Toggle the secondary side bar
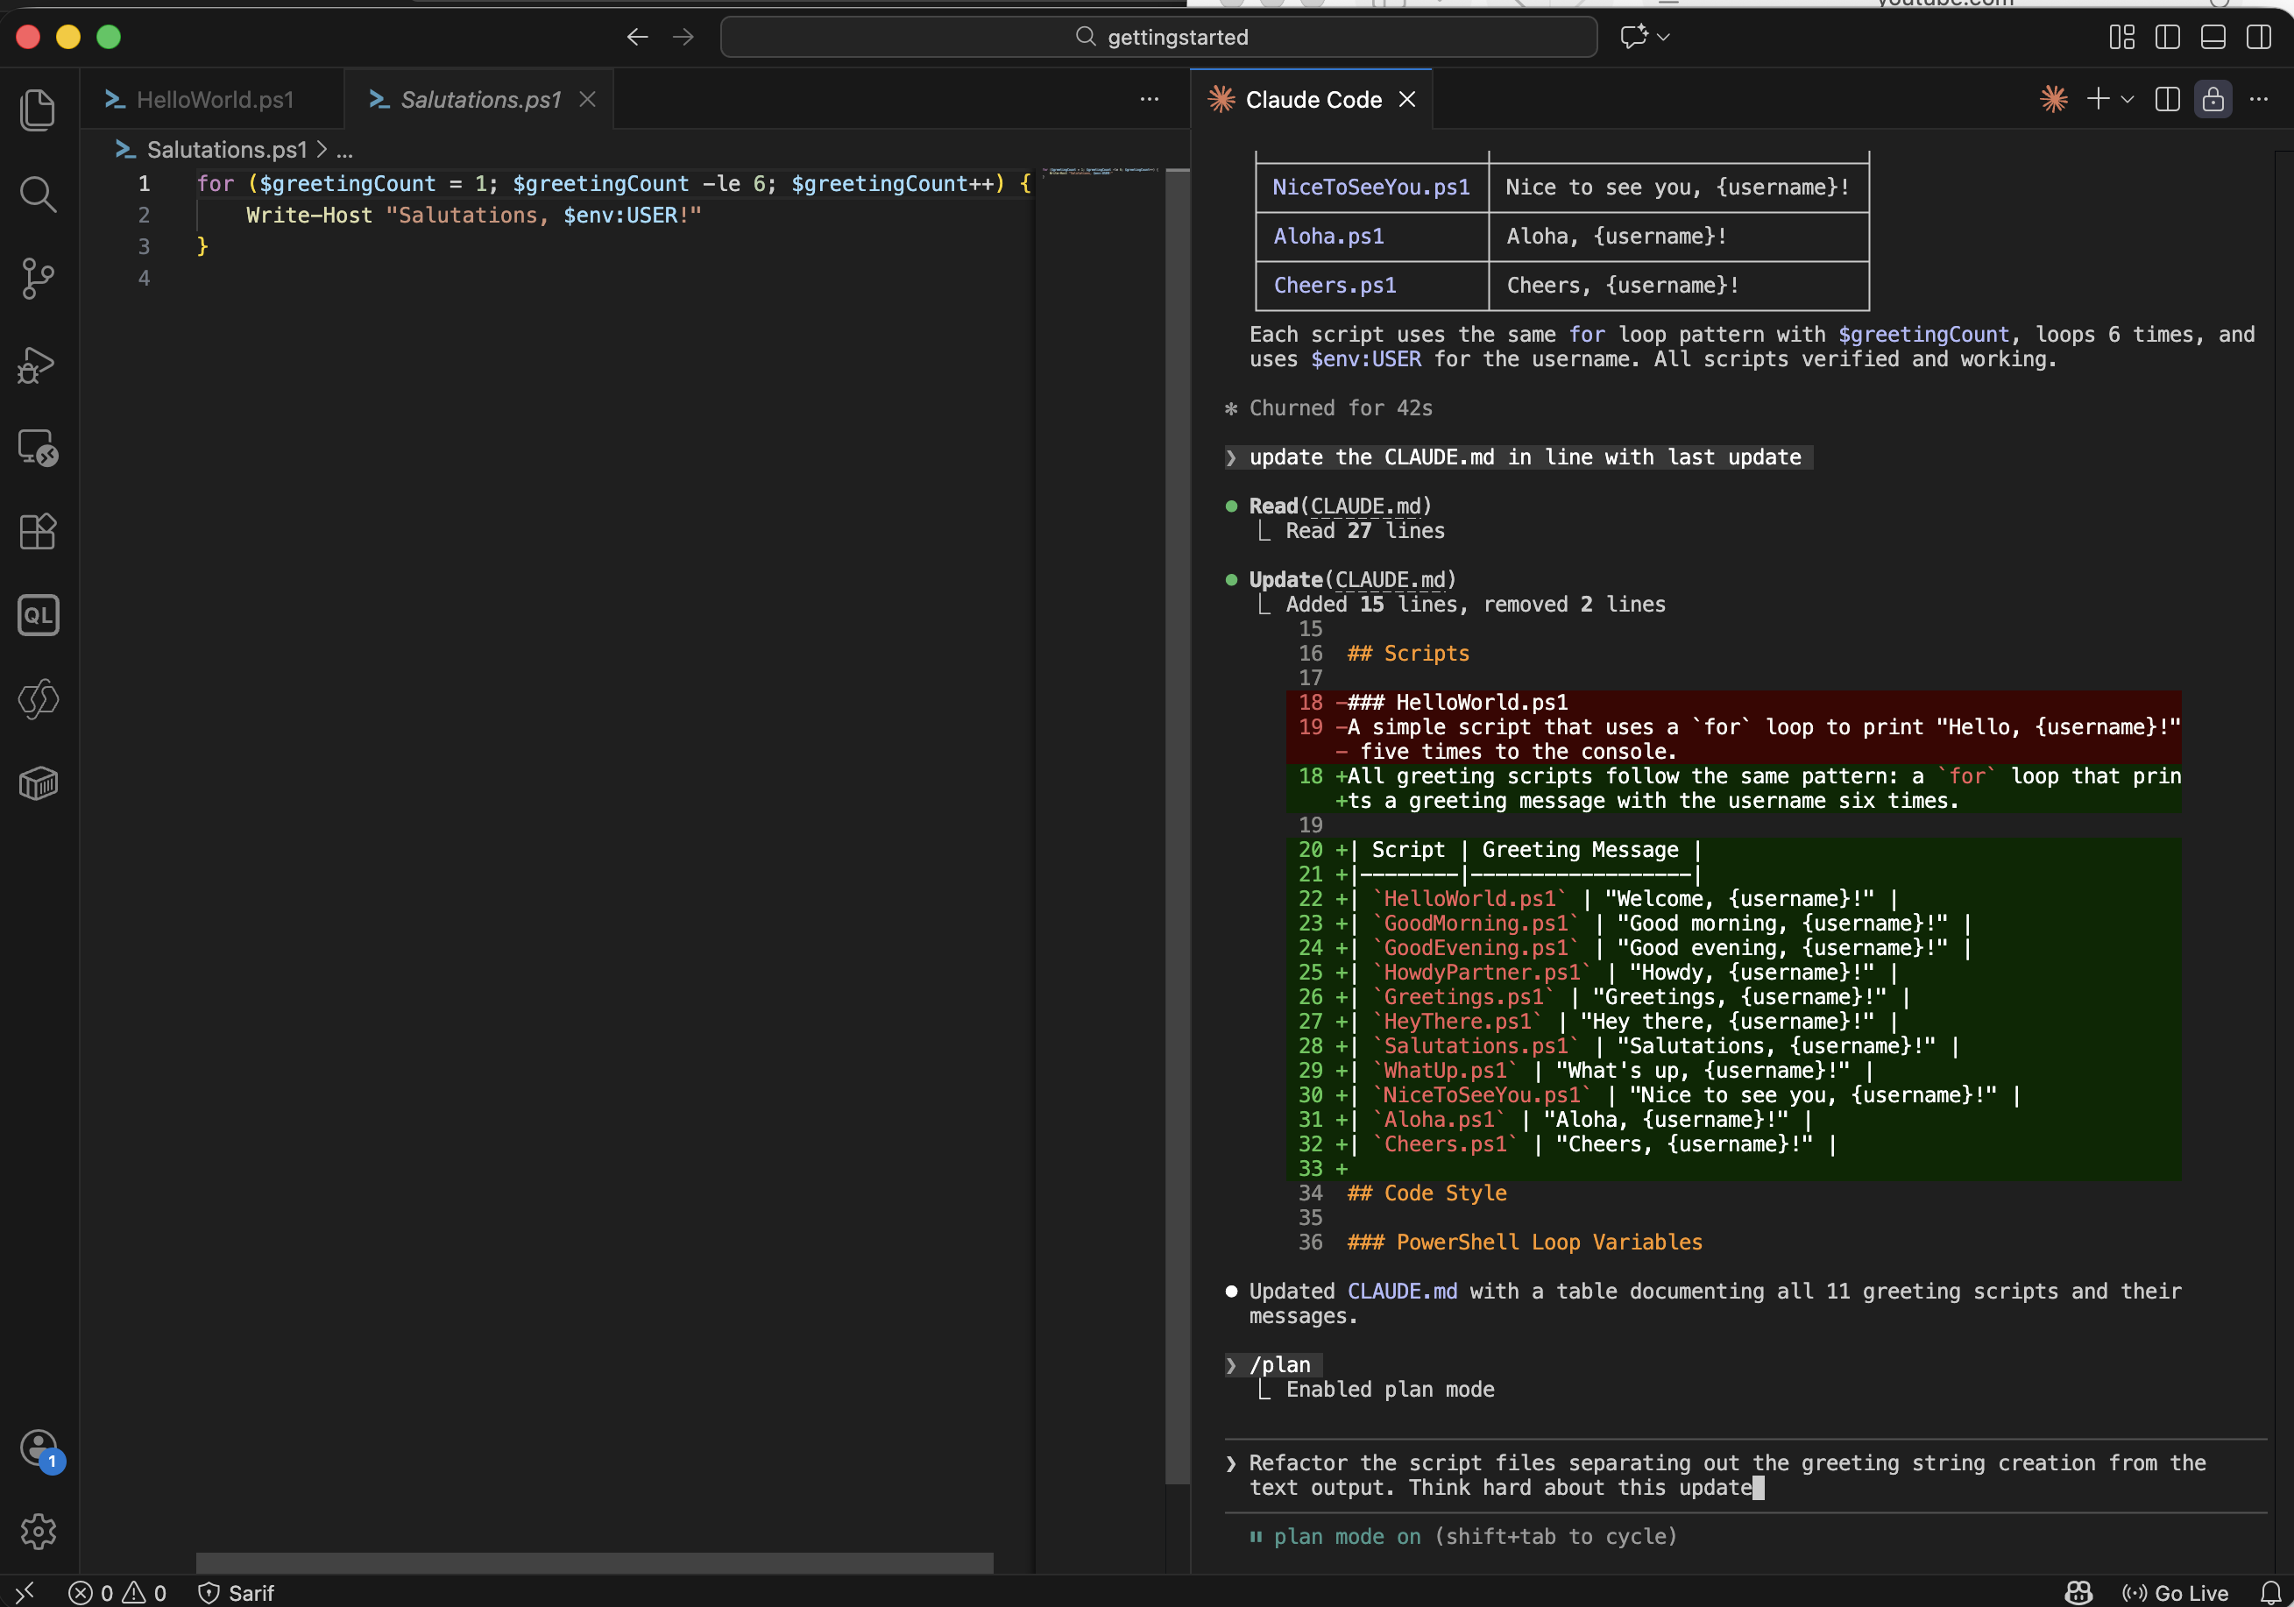 (x=2258, y=37)
